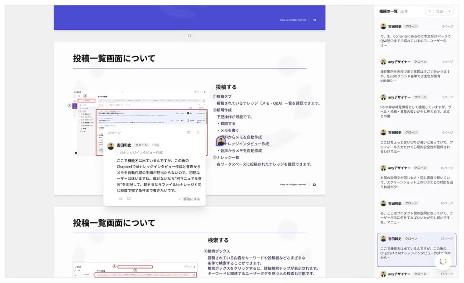Open 吉田和史's comment on 2ページ

(416, 35)
